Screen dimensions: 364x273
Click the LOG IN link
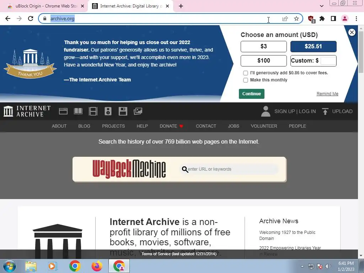coord(307,111)
